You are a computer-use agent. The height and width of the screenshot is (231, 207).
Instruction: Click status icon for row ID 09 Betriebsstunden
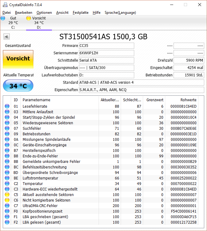[7, 134]
